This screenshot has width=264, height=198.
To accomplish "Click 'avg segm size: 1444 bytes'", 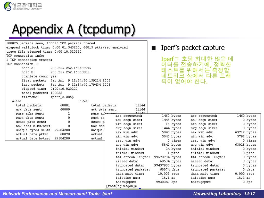I will coord(148,128).
